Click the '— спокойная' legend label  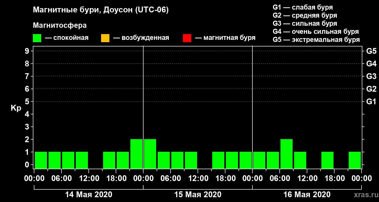(x=67, y=38)
